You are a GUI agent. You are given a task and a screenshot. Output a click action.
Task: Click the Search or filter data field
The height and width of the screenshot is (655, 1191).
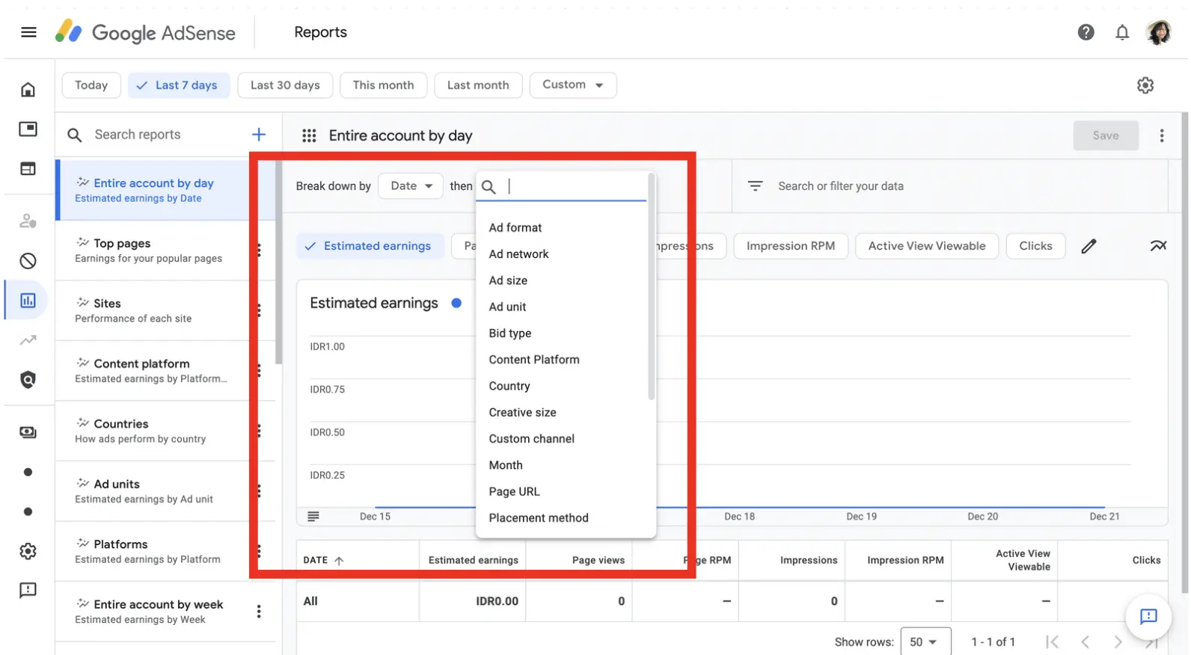(x=840, y=186)
